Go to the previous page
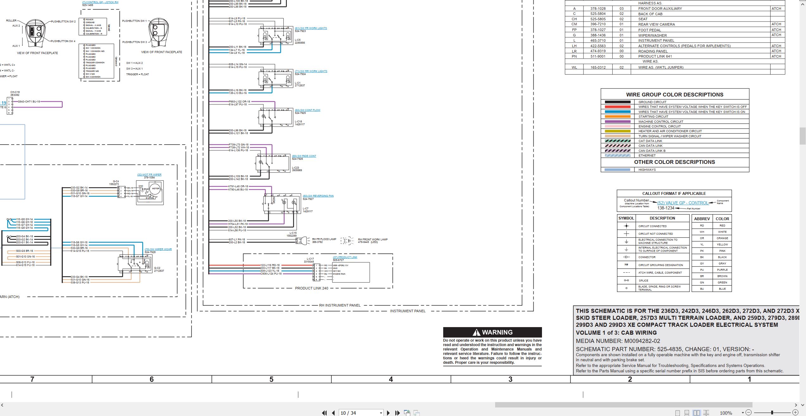This screenshot has width=806, height=416. tap(333, 413)
